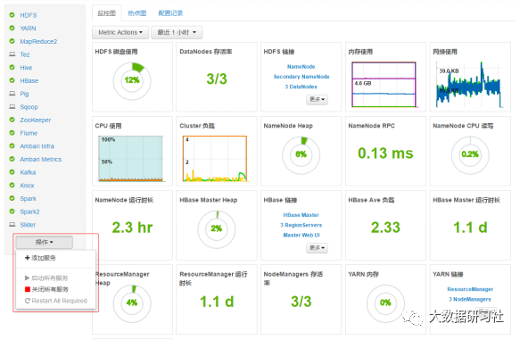520x340 pixels.
Task: Expand the More dropdown in HDFS links
Action: click(317, 99)
